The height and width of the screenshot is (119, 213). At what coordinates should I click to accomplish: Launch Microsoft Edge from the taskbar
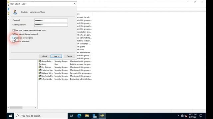click(79, 116)
